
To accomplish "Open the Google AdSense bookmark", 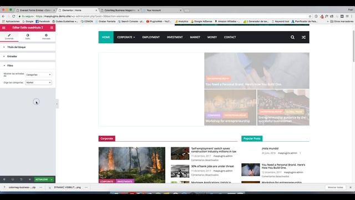I will [201, 21].
